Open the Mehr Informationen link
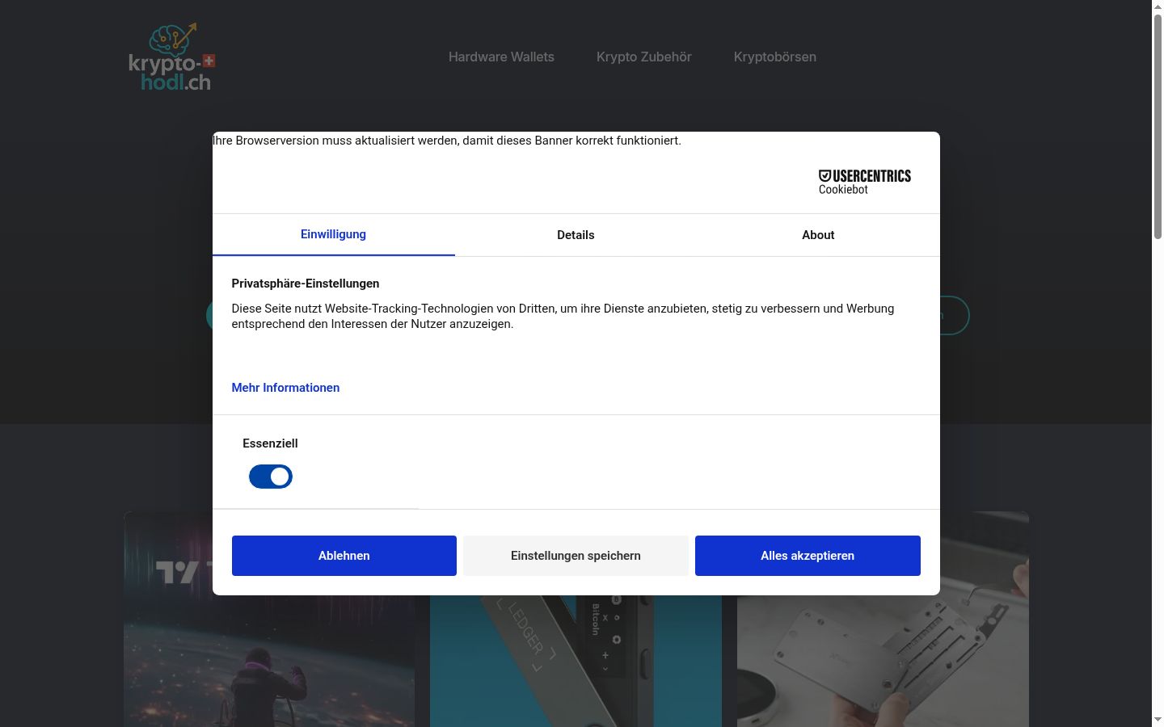This screenshot has height=727, width=1164. click(285, 388)
